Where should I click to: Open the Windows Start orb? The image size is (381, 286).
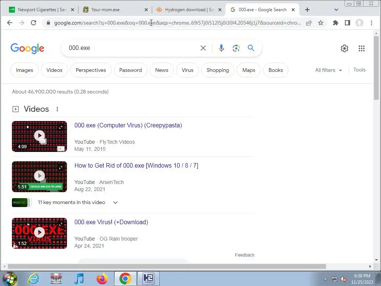pos(10,279)
